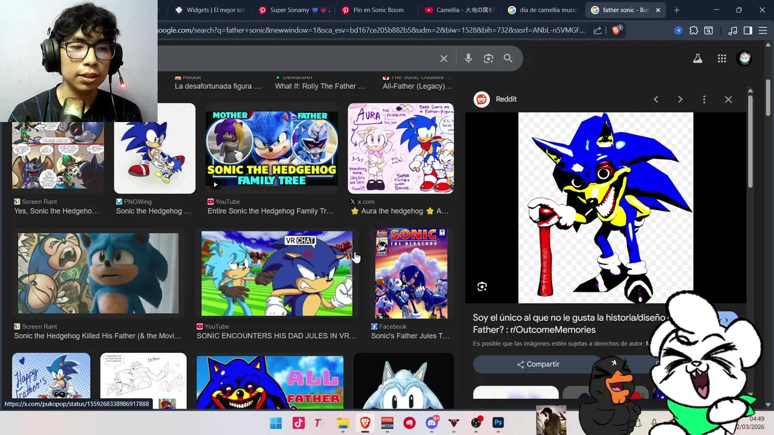
Task: Open the Brave VPN blue icon in toolbar
Action: pos(678,30)
